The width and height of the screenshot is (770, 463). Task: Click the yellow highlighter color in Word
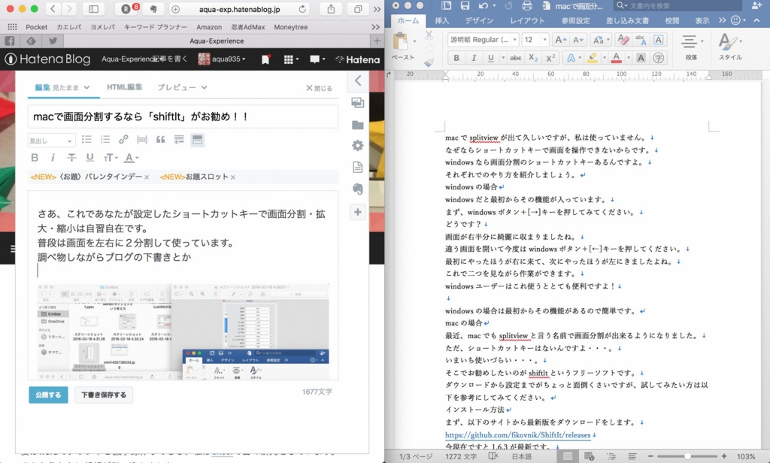point(592,58)
